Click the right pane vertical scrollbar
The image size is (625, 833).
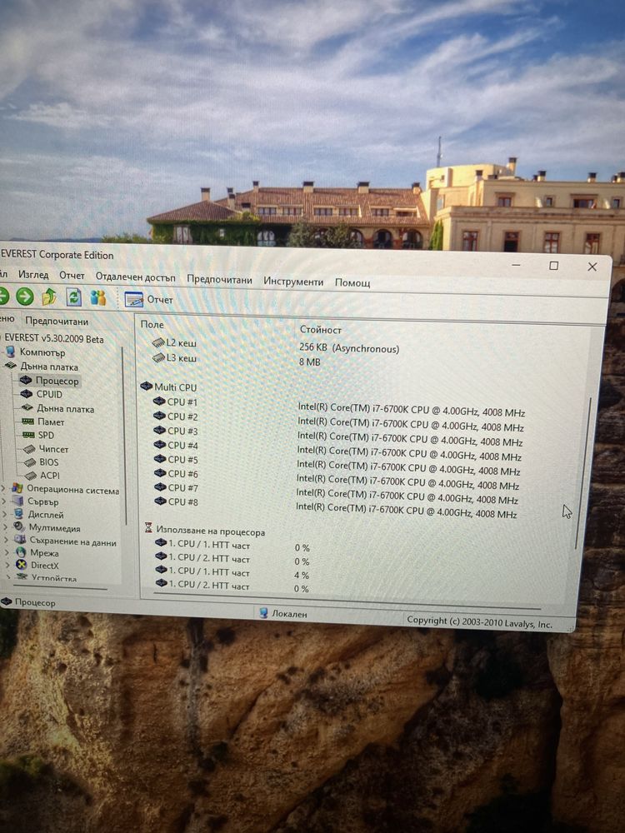click(583, 473)
